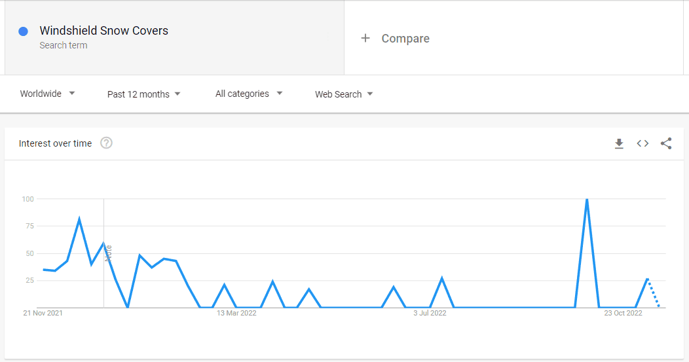Select the 13 Mar 2022 axis label
The height and width of the screenshot is (362, 689).
click(x=236, y=314)
